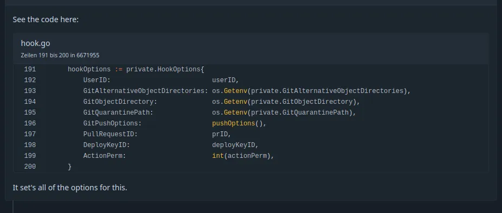Click the prID value
This screenshot has width=502, height=213.
click(x=220, y=134)
